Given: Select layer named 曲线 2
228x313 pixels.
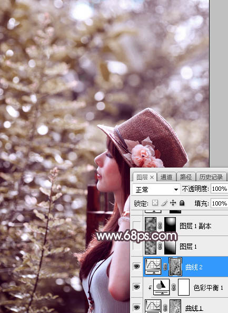Looking at the screenshot, I should click(194, 267).
